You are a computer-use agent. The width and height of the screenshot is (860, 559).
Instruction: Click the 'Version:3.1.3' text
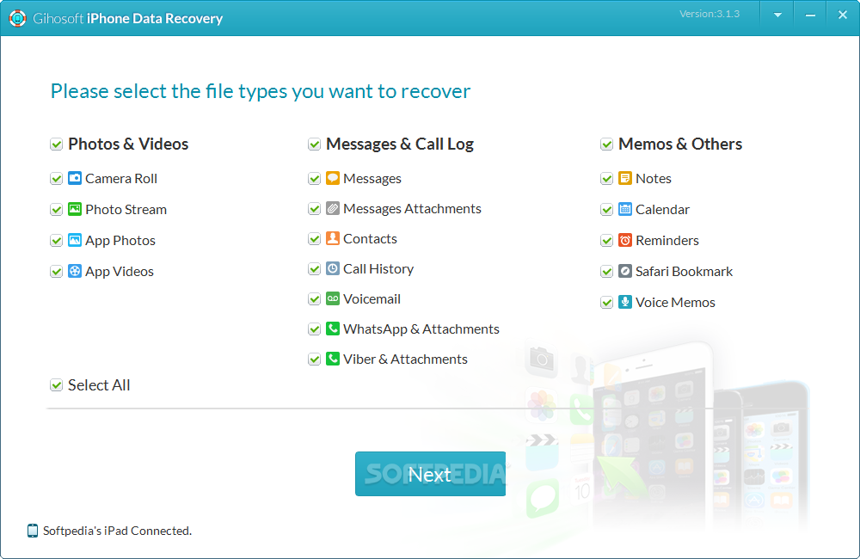pyautogui.click(x=709, y=14)
